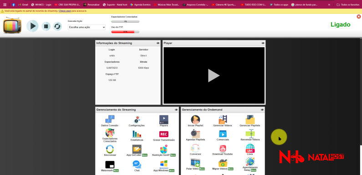Open Espectadores Conectados icon
Viewport: 362px width, 175px height.
click(110, 135)
